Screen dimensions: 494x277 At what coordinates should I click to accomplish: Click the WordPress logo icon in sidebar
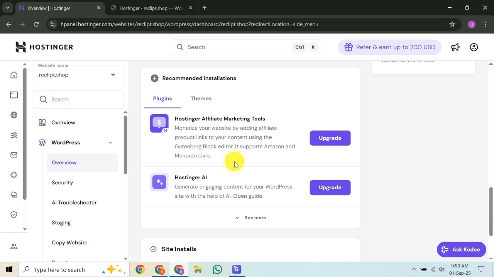(42, 143)
